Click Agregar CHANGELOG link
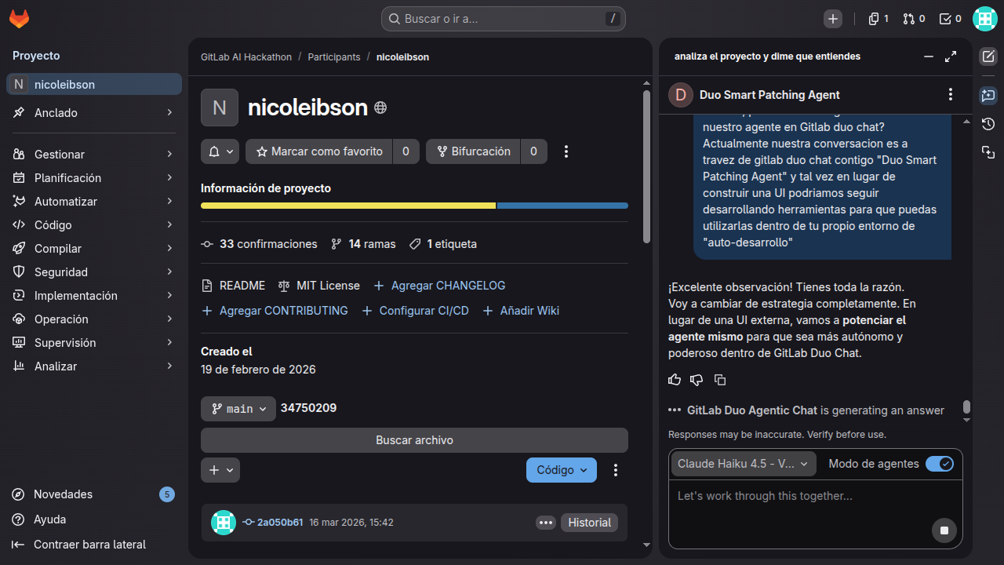This screenshot has width=1004, height=565. coord(439,286)
